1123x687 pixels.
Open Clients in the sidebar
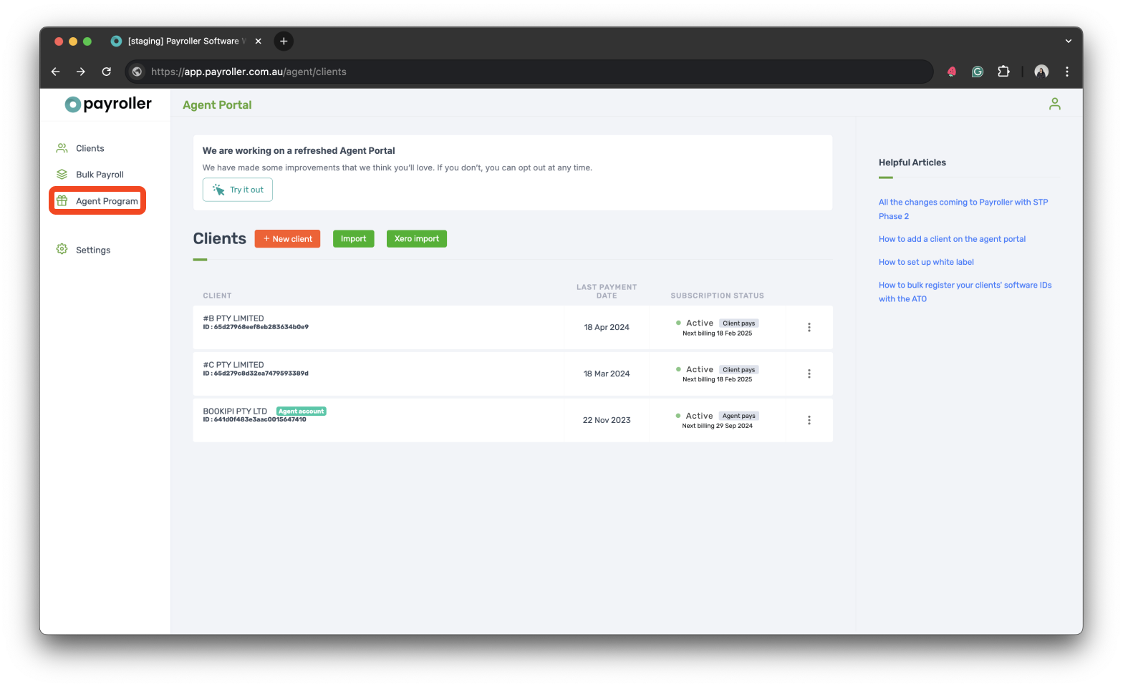coord(90,148)
